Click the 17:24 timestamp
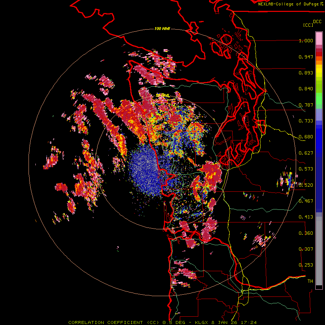The height and width of the screenshot is (325, 325). coord(248,322)
